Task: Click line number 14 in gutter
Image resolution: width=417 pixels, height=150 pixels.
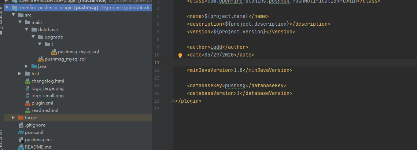Action: pos(156,86)
